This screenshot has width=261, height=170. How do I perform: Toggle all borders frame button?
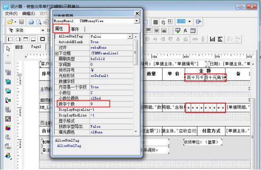click(42, 39)
